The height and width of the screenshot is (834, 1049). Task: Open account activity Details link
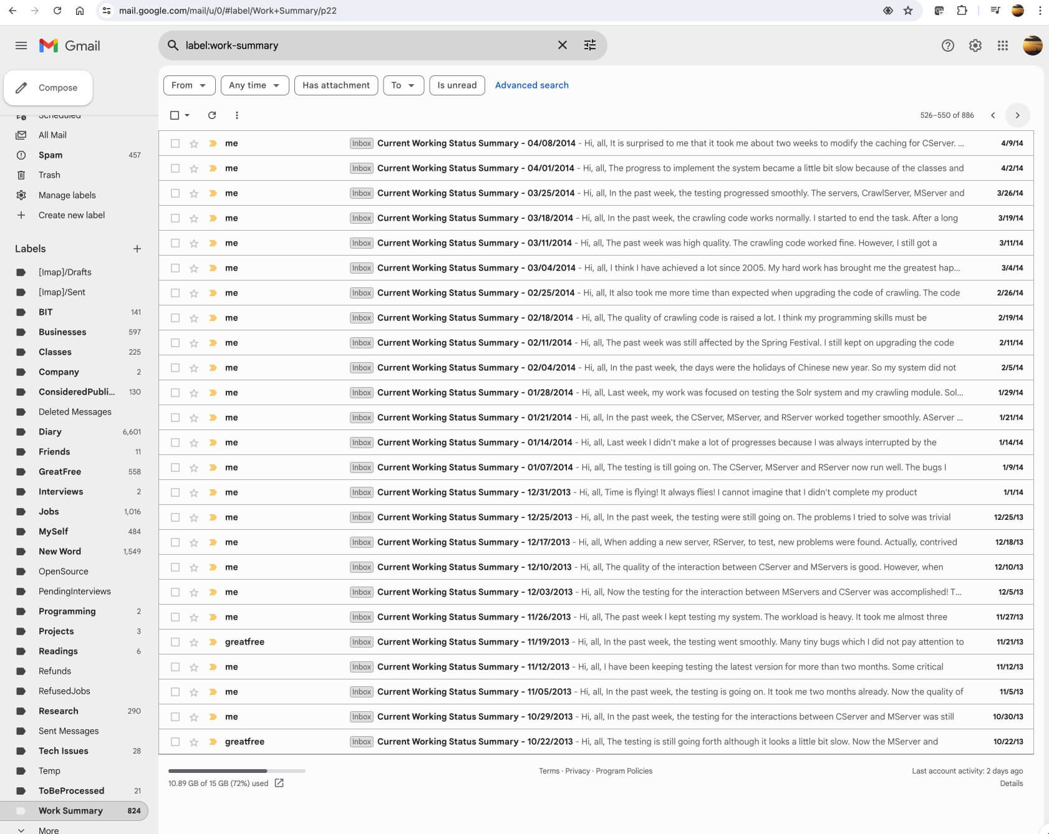coord(1011,784)
